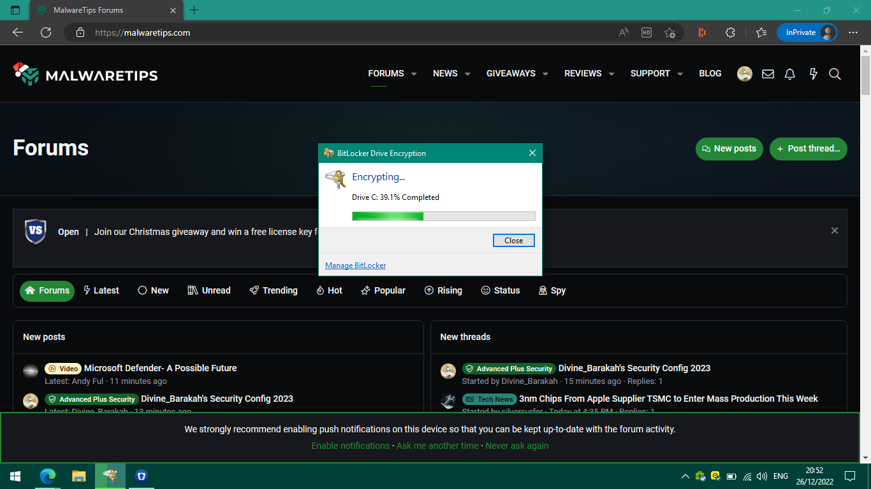The width and height of the screenshot is (871, 489).
Task: Open the FORUMS navigation item
Action: click(x=386, y=73)
